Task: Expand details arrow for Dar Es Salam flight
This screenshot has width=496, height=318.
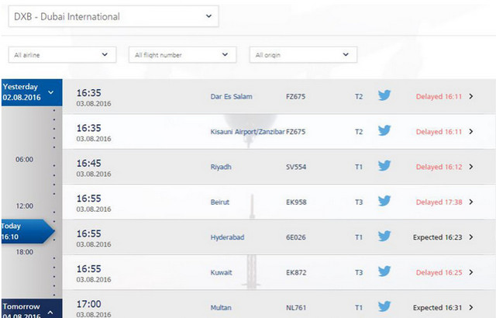Action: [470, 97]
